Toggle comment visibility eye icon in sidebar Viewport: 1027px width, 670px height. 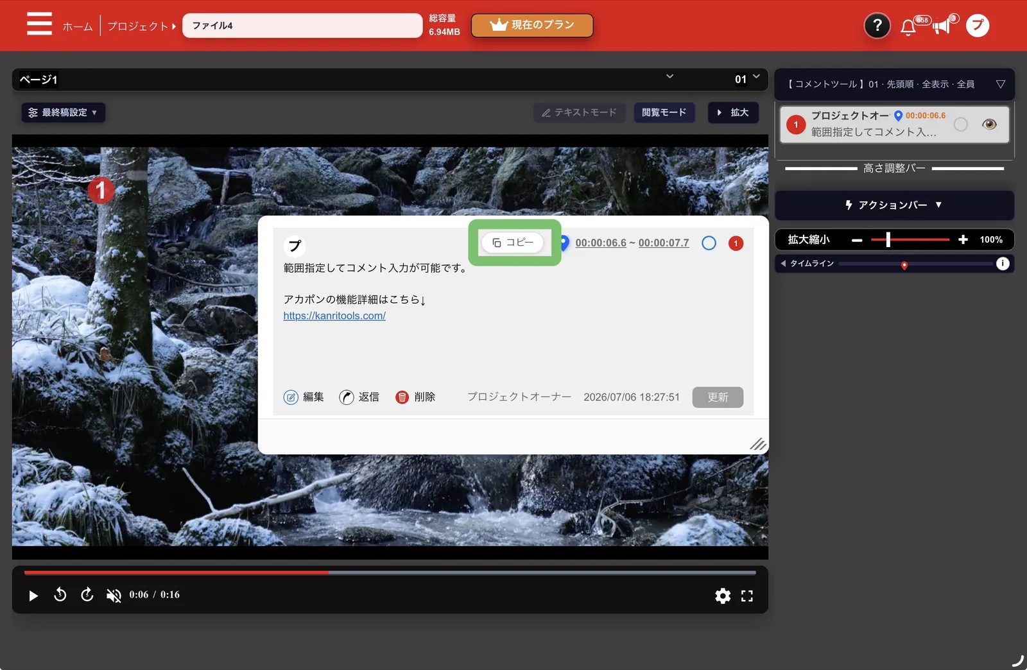(989, 124)
